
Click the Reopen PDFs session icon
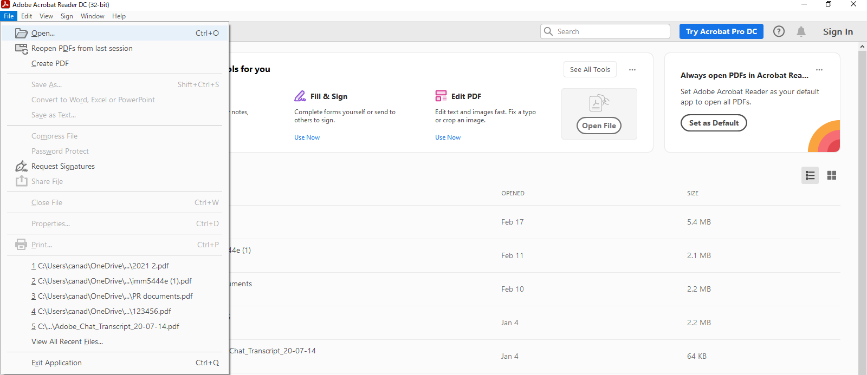click(21, 49)
